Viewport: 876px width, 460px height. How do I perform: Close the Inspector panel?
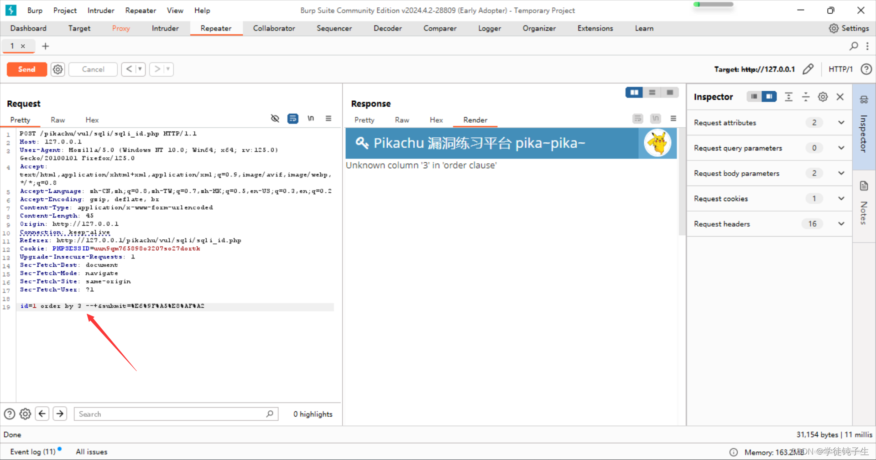tap(840, 97)
